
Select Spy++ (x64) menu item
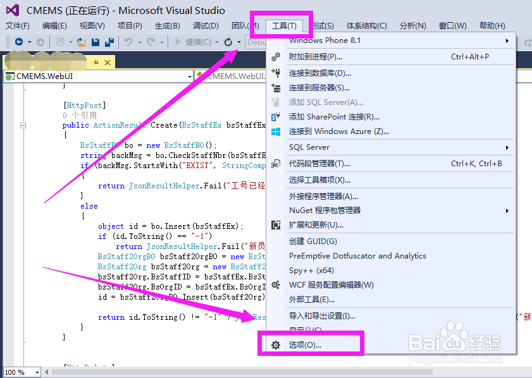pos(392,271)
